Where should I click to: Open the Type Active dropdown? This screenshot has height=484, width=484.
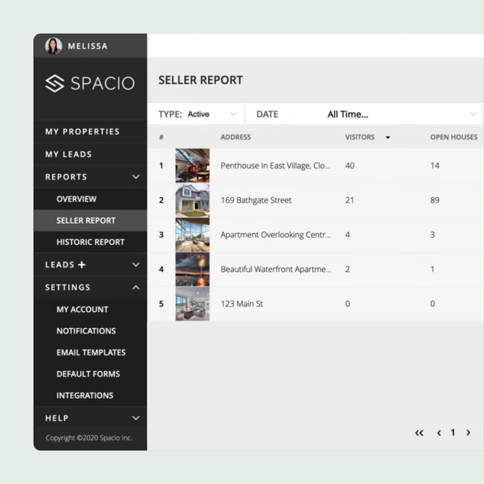pos(196,114)
